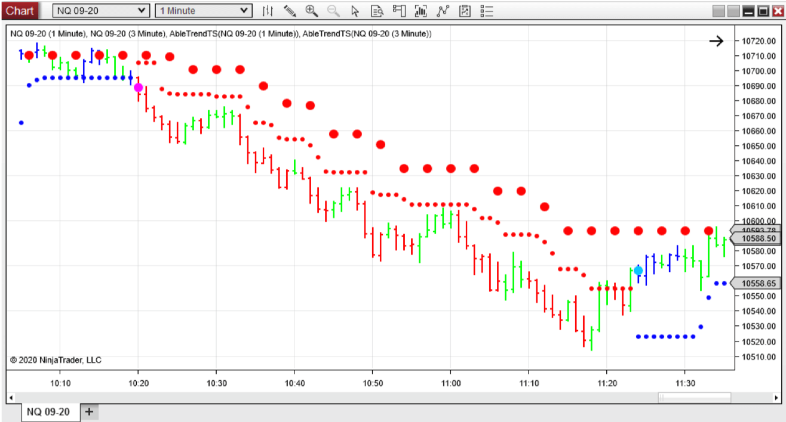Click the first gray window link square
The height and width of the screenshot is (422, 786).
pyautogui.click(x=719, y=11)
